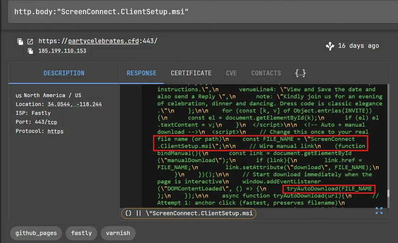Click the https protocol link

coord(55,132)
